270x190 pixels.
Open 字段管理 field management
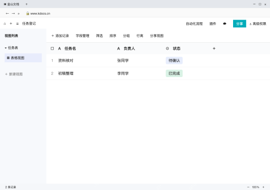82,36
